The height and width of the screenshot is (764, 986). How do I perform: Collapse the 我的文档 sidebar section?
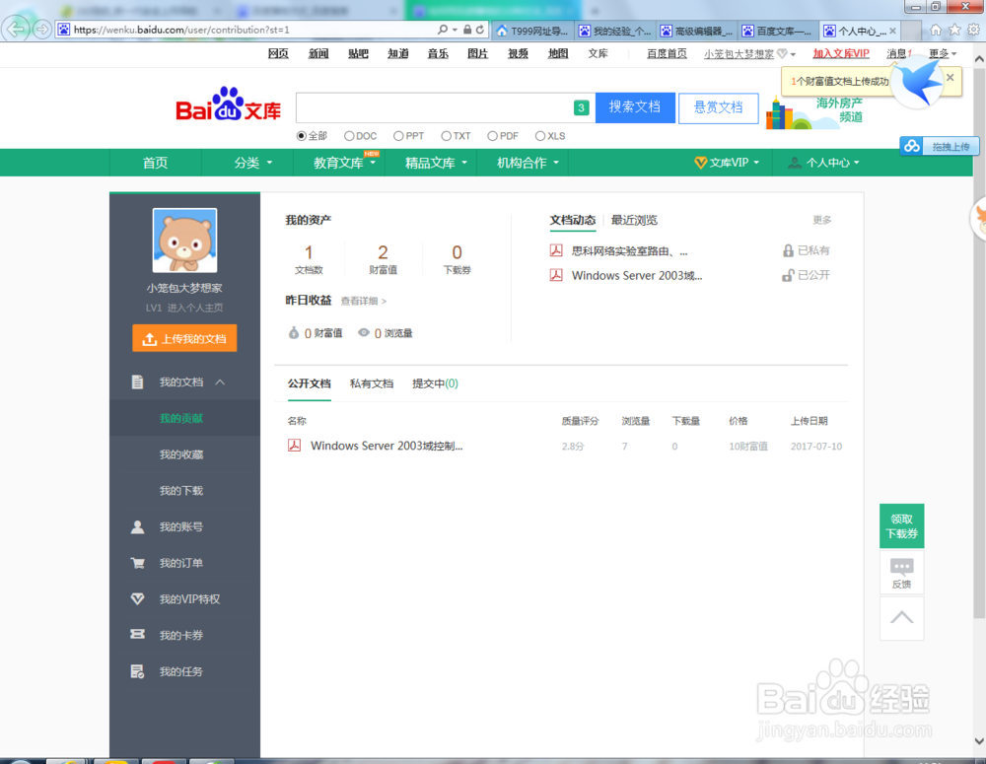[x=220, y=382]
